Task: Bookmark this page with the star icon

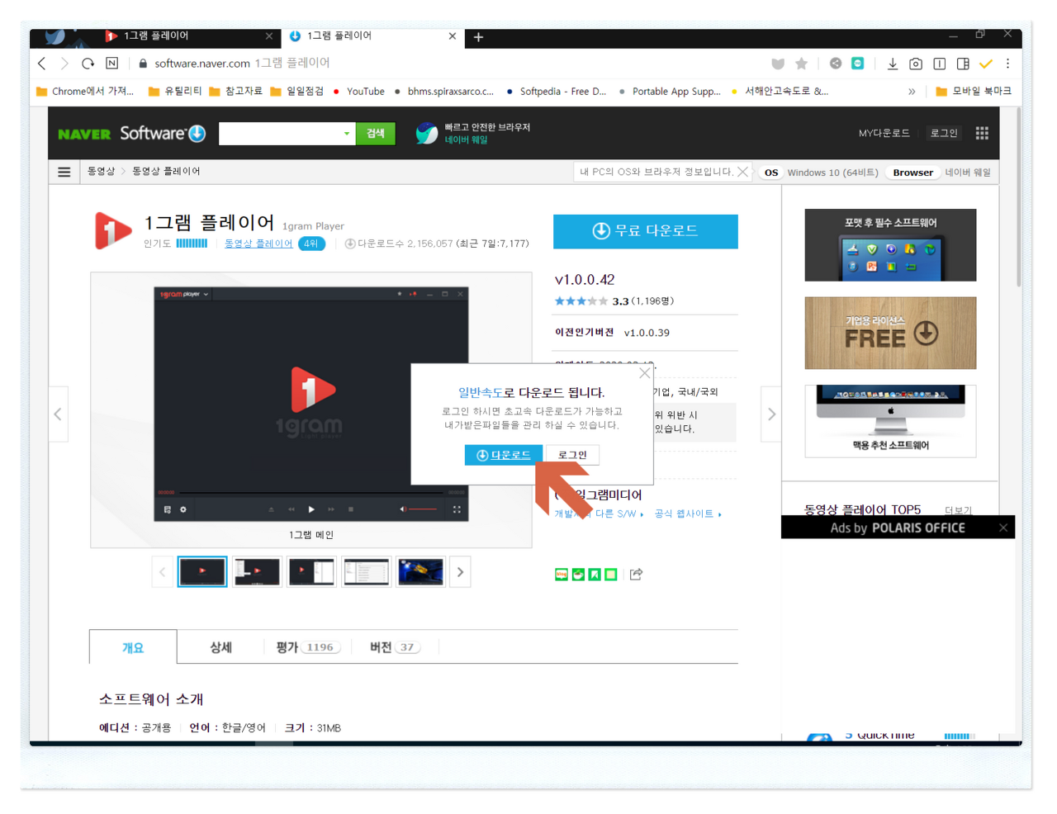Action: 801,64
